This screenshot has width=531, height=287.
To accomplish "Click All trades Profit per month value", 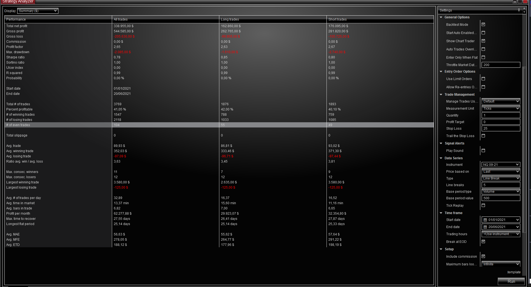I will click(x=123, y=214).
